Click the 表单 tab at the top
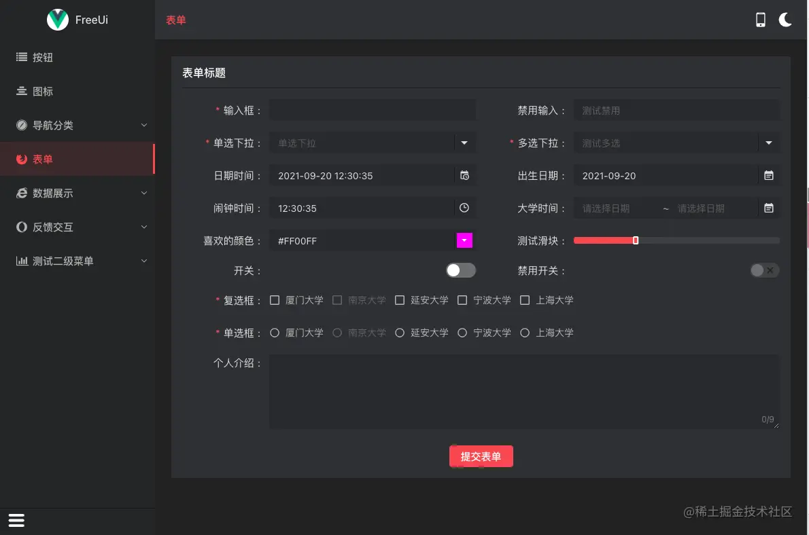This screenshot has height=535, width=809. point(175,20)
